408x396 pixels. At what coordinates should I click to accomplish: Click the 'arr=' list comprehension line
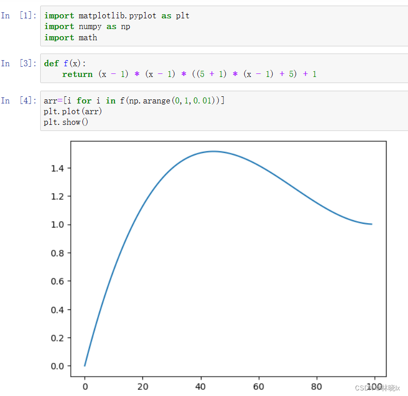[x=134, y=100]
